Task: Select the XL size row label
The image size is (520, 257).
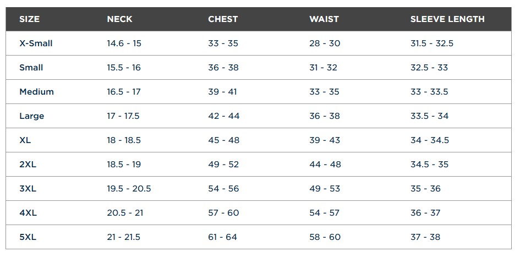Action: (25, 140)
